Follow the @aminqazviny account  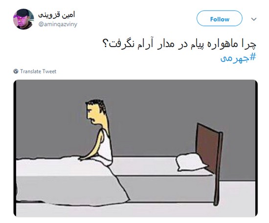pyautogui.click(x=220, y=19)
